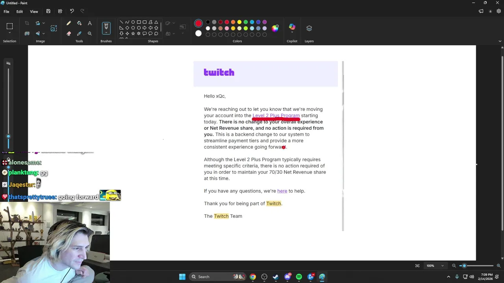This screenshot has height=283, width=504.
Task: Click 'The Twitch Team' signature text
Action: pos(223,216)
